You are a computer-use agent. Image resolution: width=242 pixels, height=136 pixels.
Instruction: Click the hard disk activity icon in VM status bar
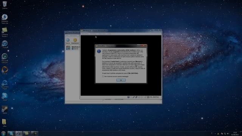coord(128,97)
